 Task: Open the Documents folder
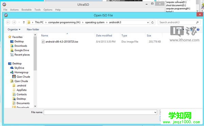tap(23, 103)
